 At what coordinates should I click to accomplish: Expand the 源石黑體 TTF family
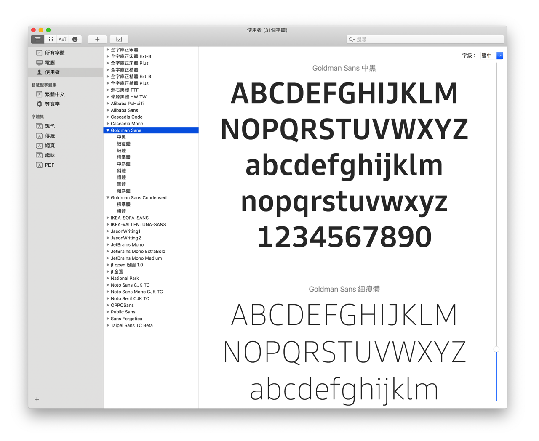tap(108, 90)
